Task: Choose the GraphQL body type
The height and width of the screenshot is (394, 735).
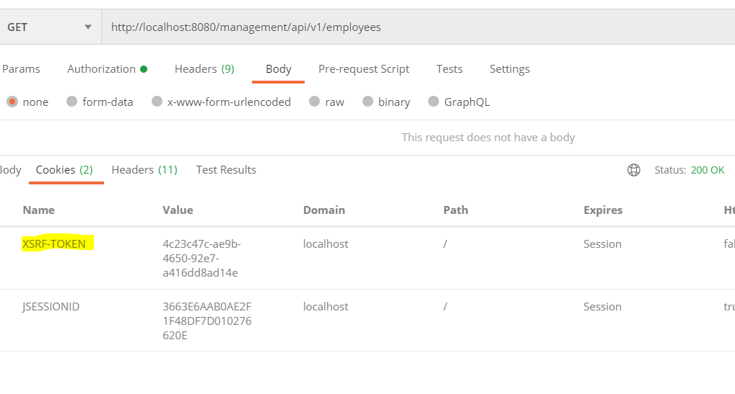Action: [433, 102]
